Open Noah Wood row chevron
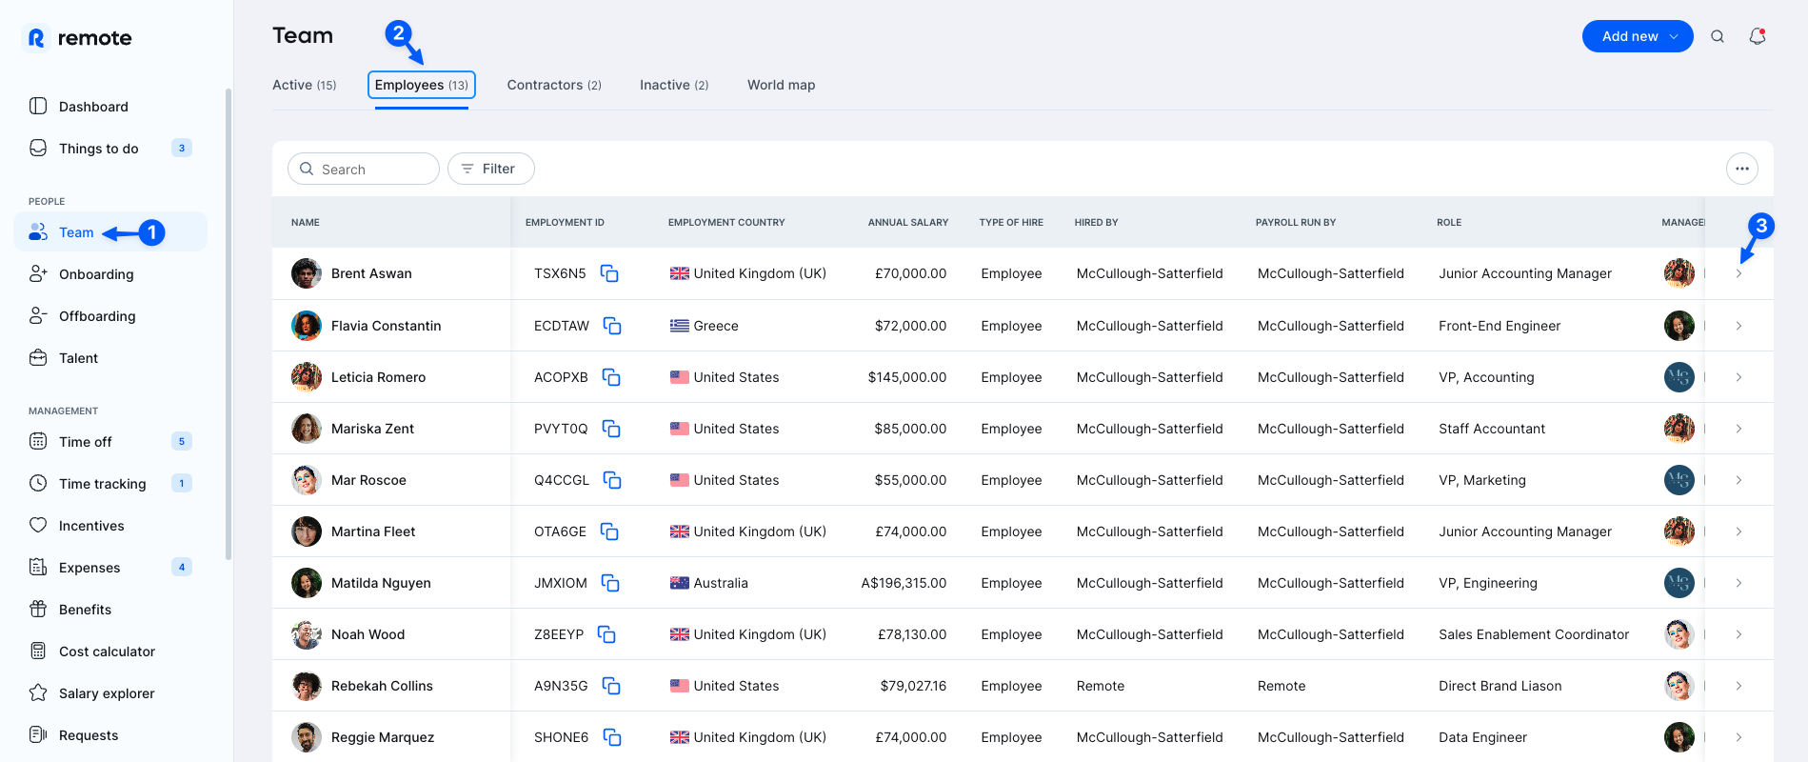The image size is (1808, 762). (1738, 634)
